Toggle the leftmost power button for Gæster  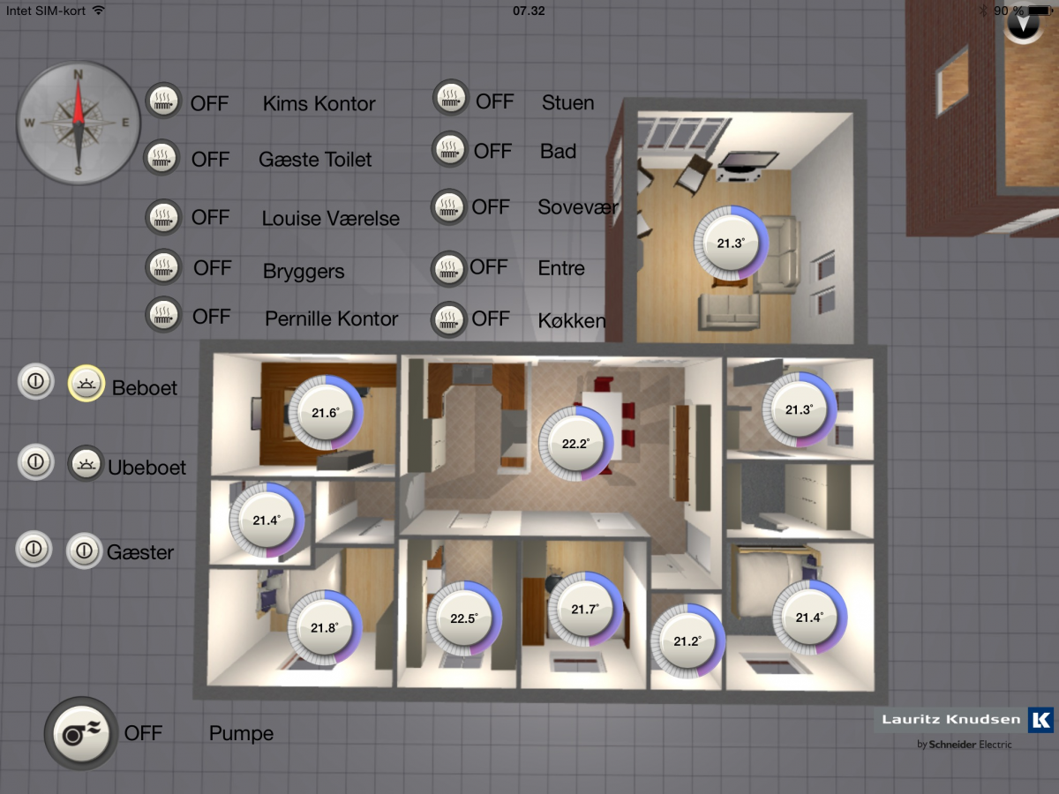click(x=34, y=549)
